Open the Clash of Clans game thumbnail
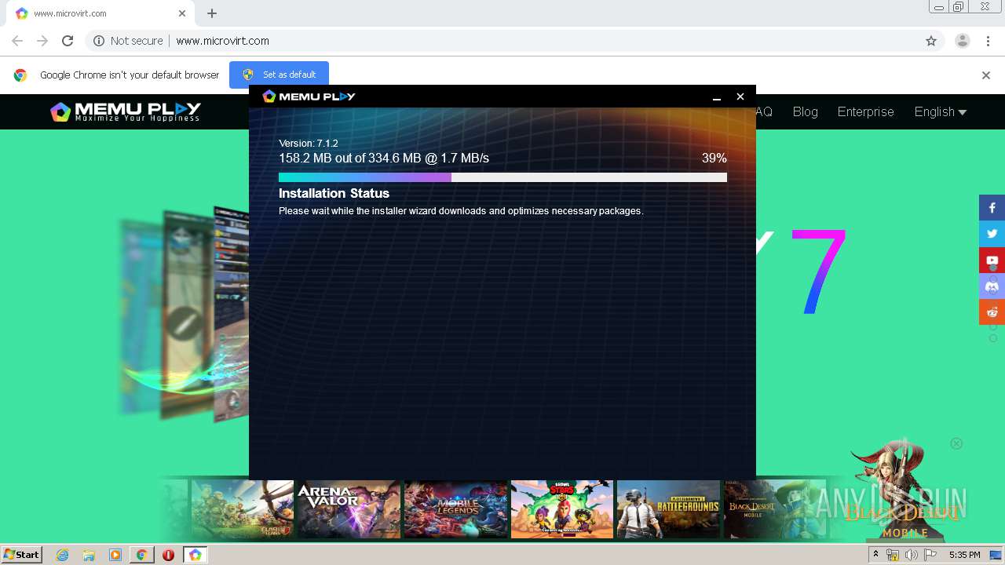 point(243,508)
